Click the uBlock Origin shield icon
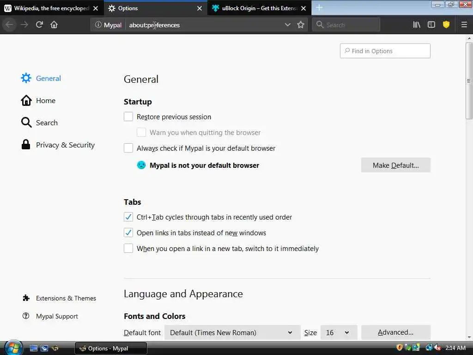 (x=446, y=25)
